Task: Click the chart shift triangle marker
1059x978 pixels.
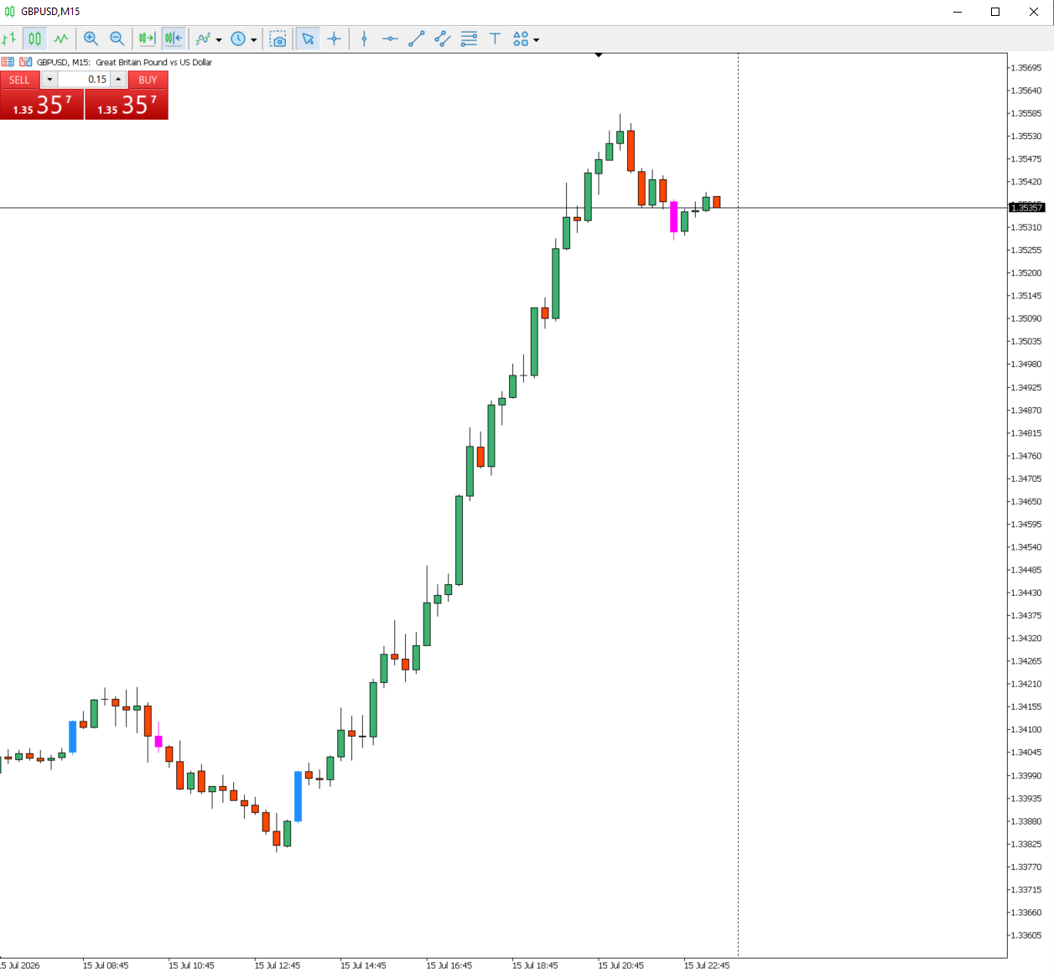Action: click(599, 55)
